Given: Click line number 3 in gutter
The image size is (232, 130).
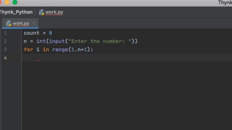Looking at the screenshot, I should coord(5,49).
